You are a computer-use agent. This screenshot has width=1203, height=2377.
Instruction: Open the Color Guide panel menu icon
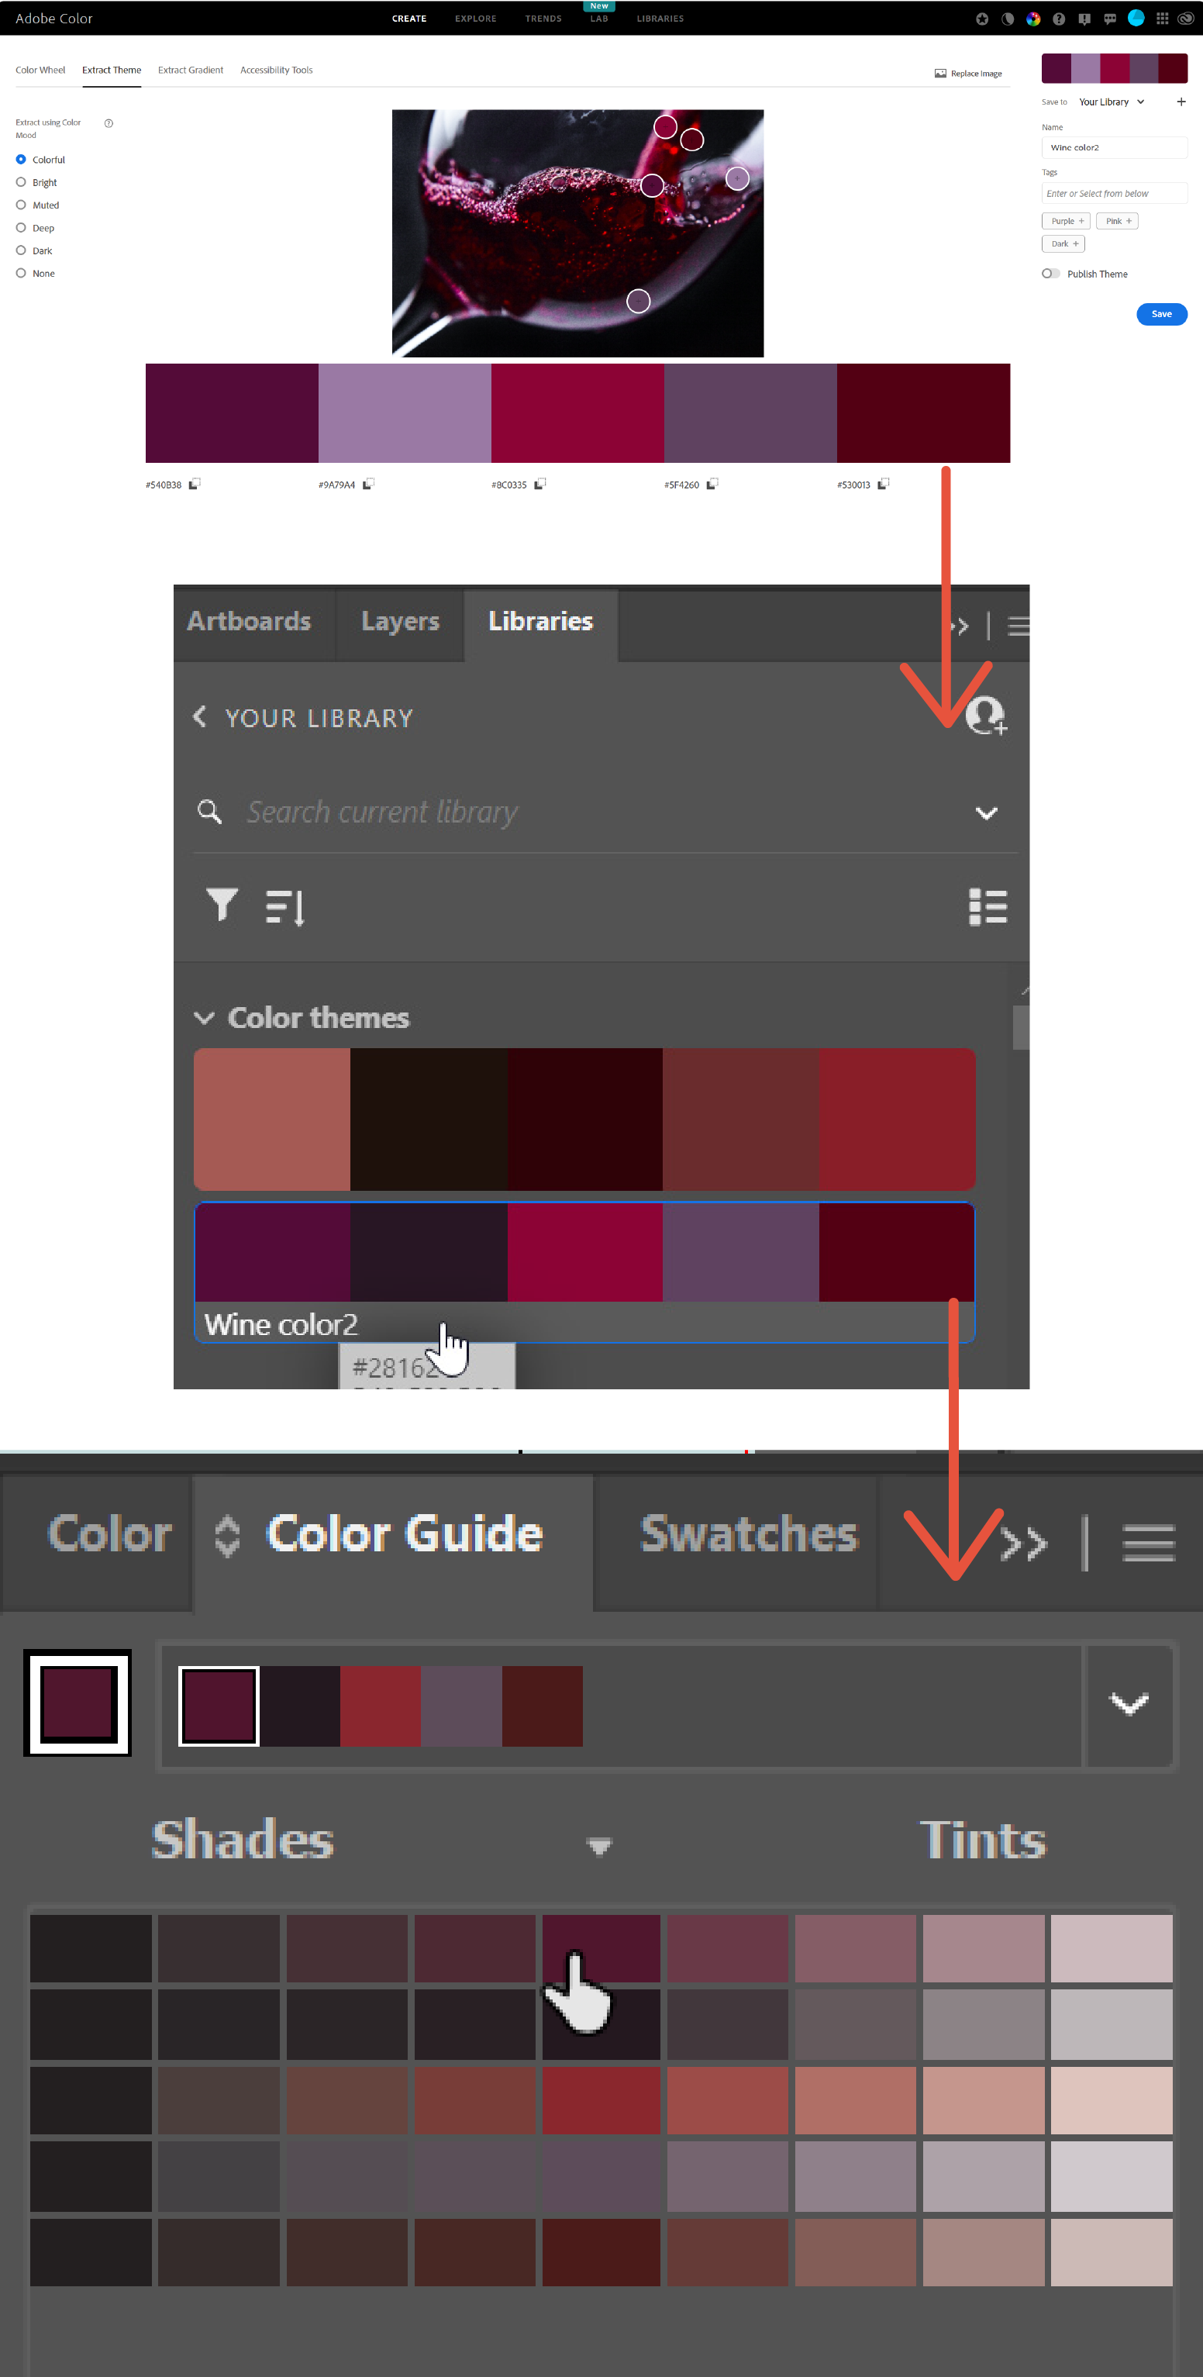pyautogui.click(x=1149, y=1543)
